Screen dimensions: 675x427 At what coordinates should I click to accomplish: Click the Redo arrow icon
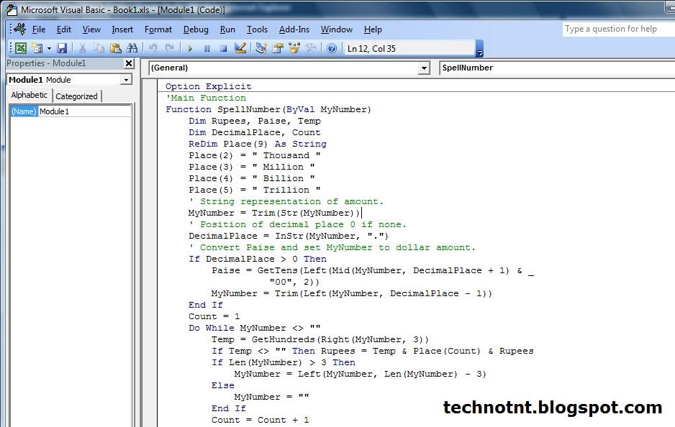click(x=170, y=48)
